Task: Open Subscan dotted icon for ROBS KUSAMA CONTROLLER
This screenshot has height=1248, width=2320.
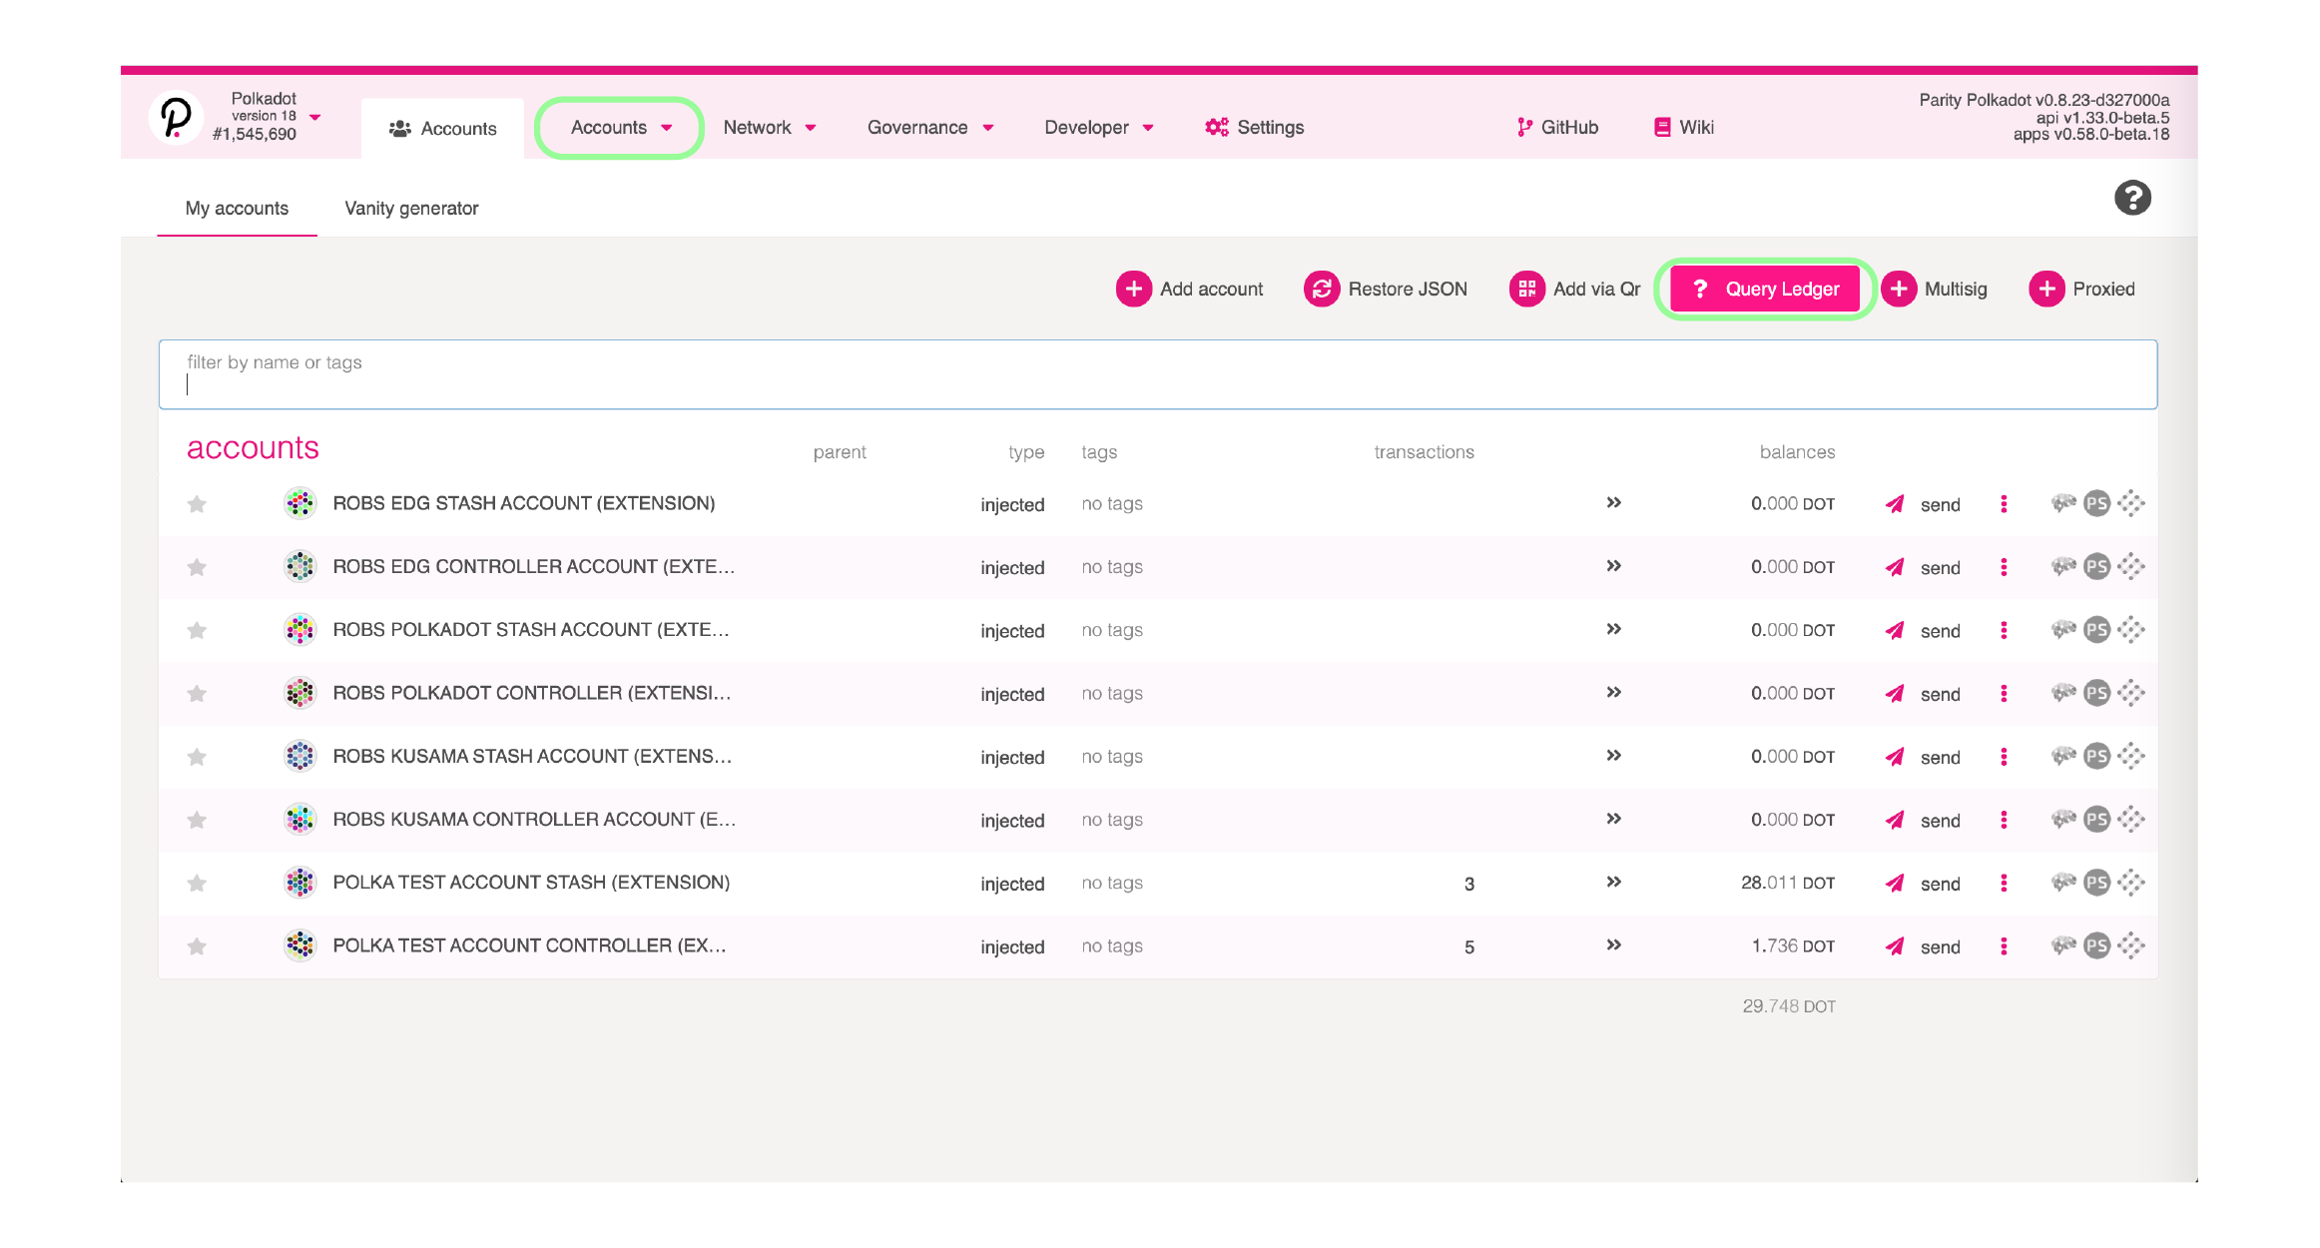Action: [x=2130, y=820]
